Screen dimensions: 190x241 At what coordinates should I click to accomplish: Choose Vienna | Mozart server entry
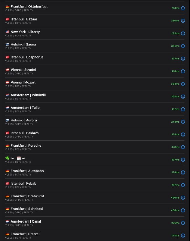tap(95, 84)
